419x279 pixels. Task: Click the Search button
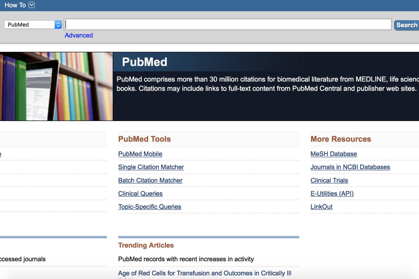point(407,25)
